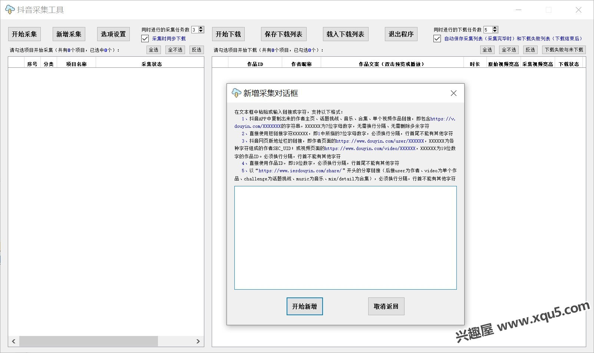Click 取消返回 in the dialog
Screen dimensions: 594x353
coord(386,306)
